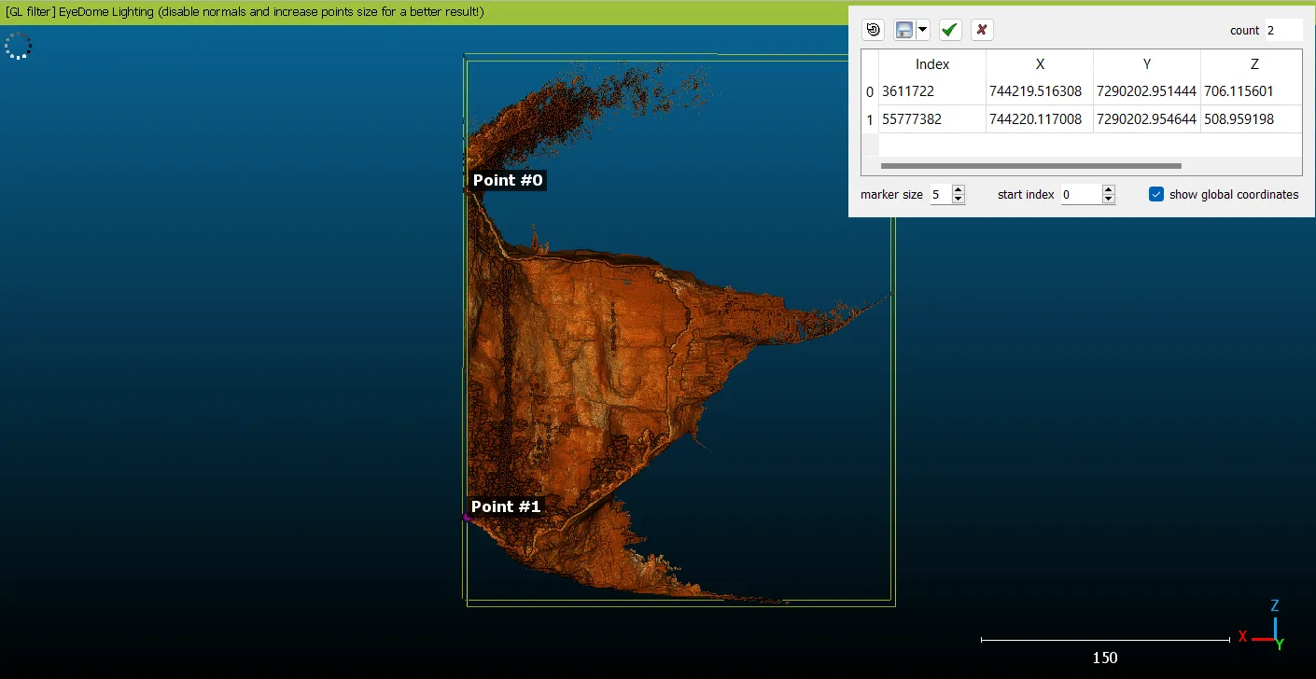Click the Point #0 label in viewport
This screenshot has width=1316, height=679.
click(x=507, y=180)
